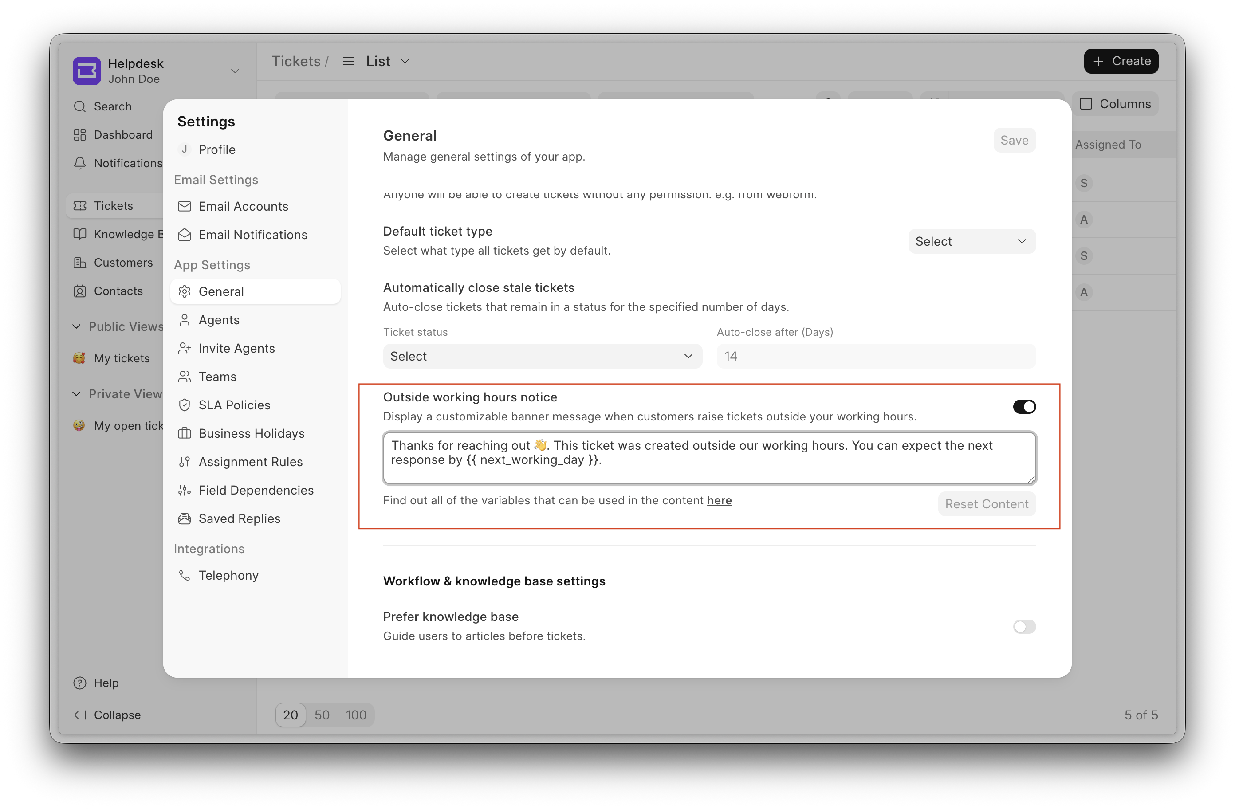Open the Ticket status select dropdown
The width and height of the screenshot is (1235, 809).
tap(542, 357)
